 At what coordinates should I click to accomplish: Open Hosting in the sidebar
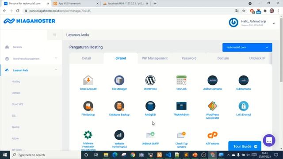[16, 81]
